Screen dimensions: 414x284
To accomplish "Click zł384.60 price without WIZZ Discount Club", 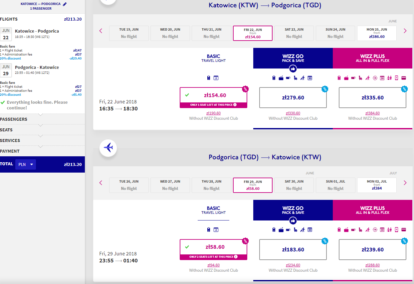I will [x=372, y=113].
